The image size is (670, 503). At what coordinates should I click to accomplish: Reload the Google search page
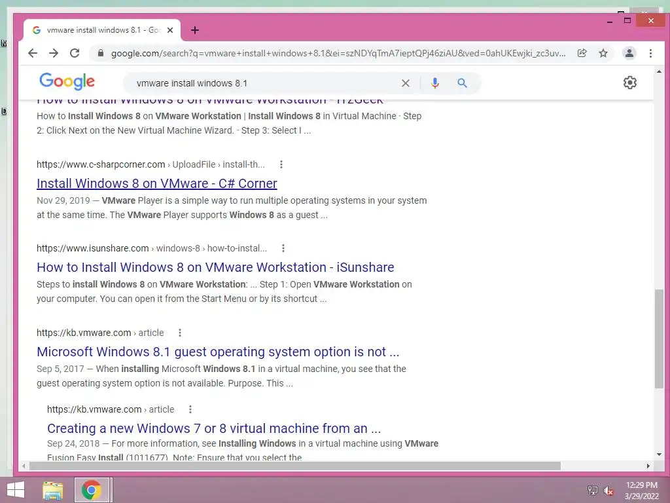(x=75, y=53)
